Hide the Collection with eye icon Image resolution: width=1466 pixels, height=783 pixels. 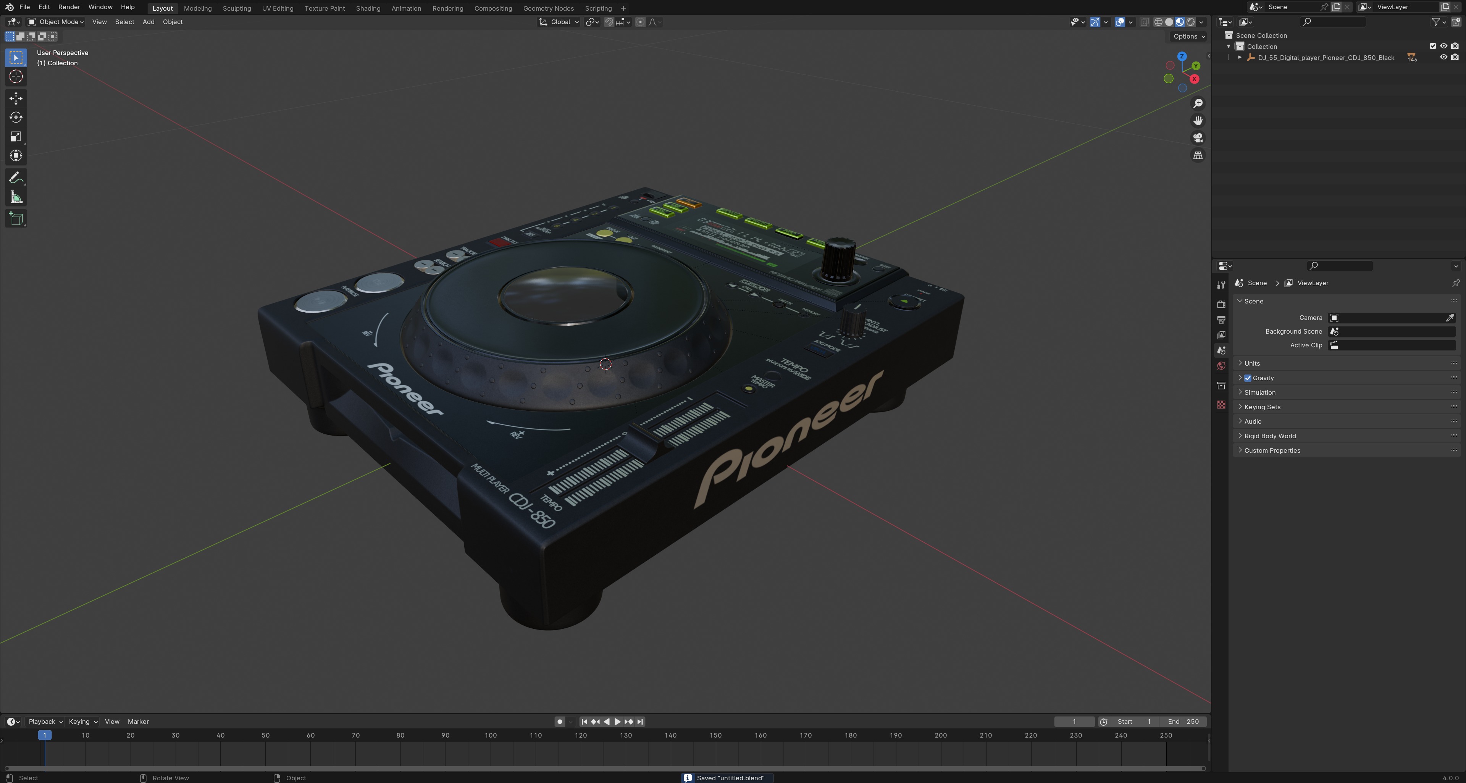point(1444,46)
